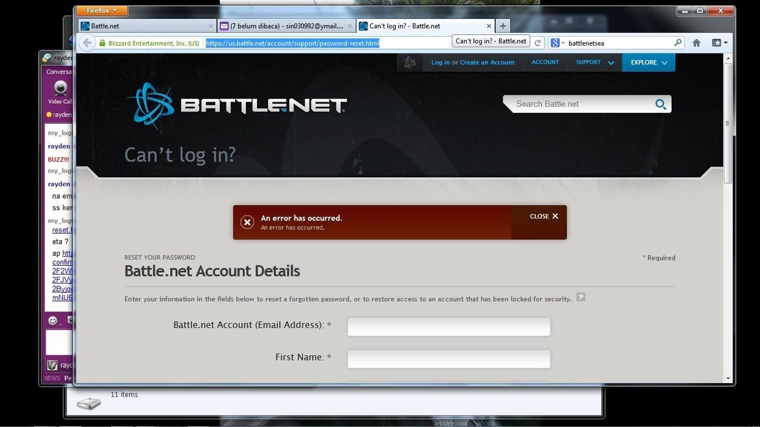The height and width of the screenshot is (427, 760).
Task: Close the ymail tab
Action: click(x=350, y=26)
